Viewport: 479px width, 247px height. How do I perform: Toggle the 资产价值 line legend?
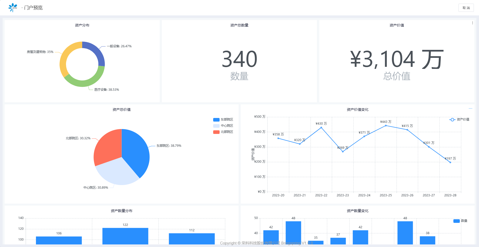(459, 120)
